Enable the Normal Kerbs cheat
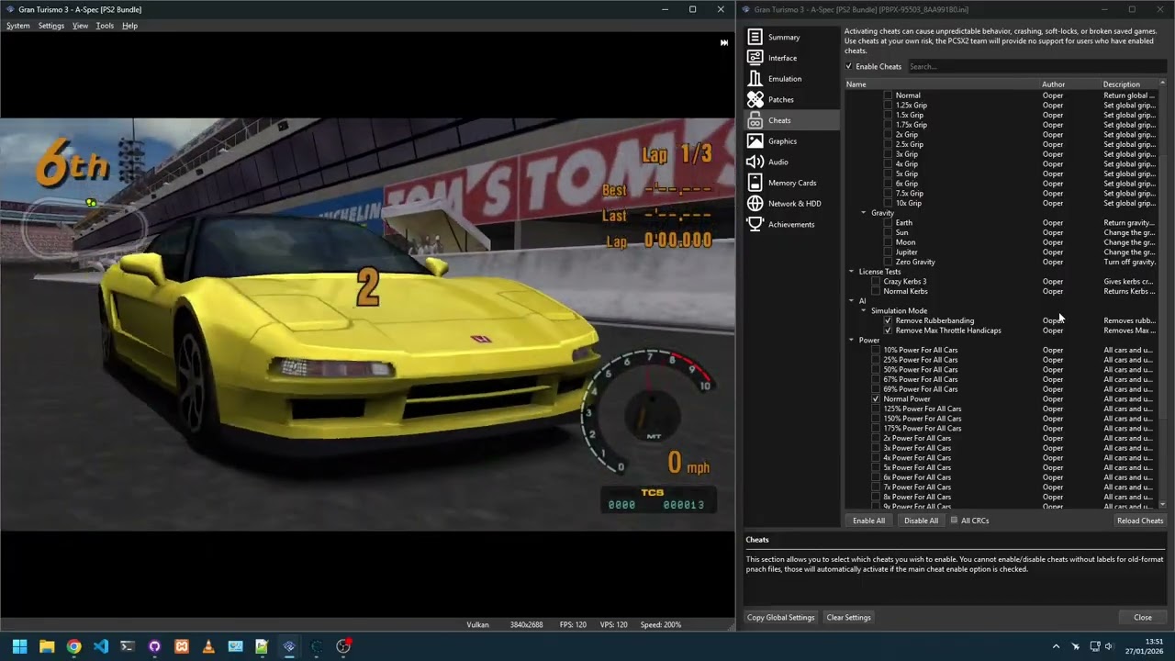 click(876, 291)
